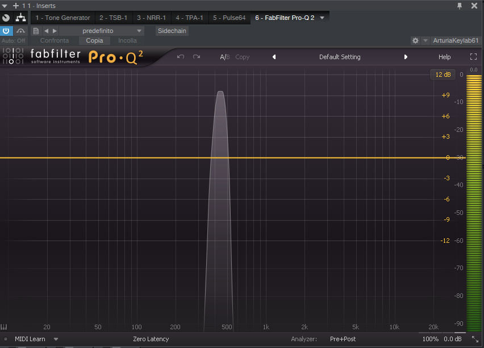Image resolution: width=484 pixels, height=348 pixels.
Task: Click the Incolla button
Action: [x=127, y=40]
